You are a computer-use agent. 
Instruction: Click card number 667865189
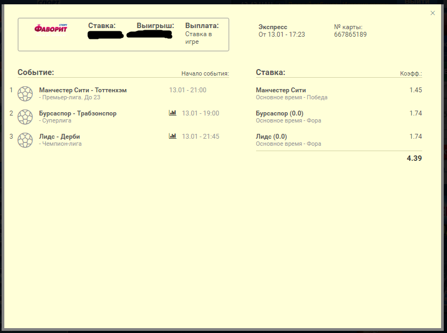[350, 35]
